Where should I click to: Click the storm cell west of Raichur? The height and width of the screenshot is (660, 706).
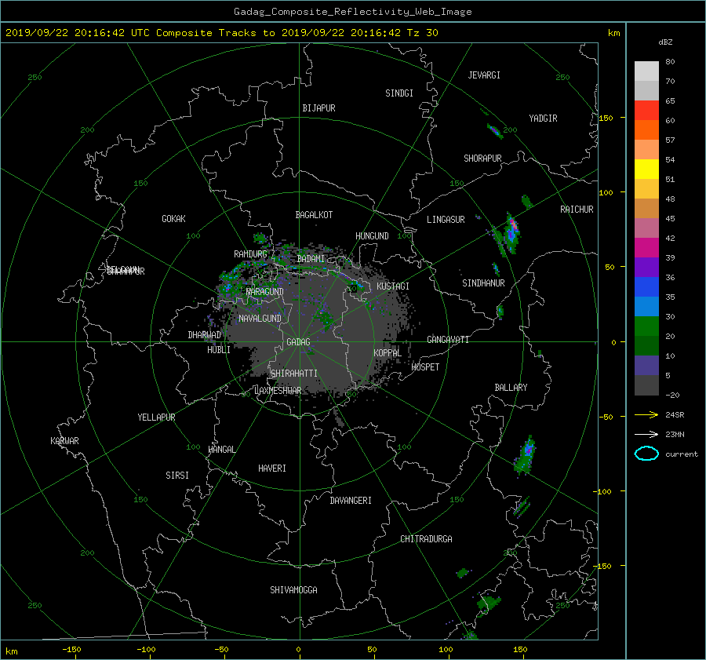point(511,232)
